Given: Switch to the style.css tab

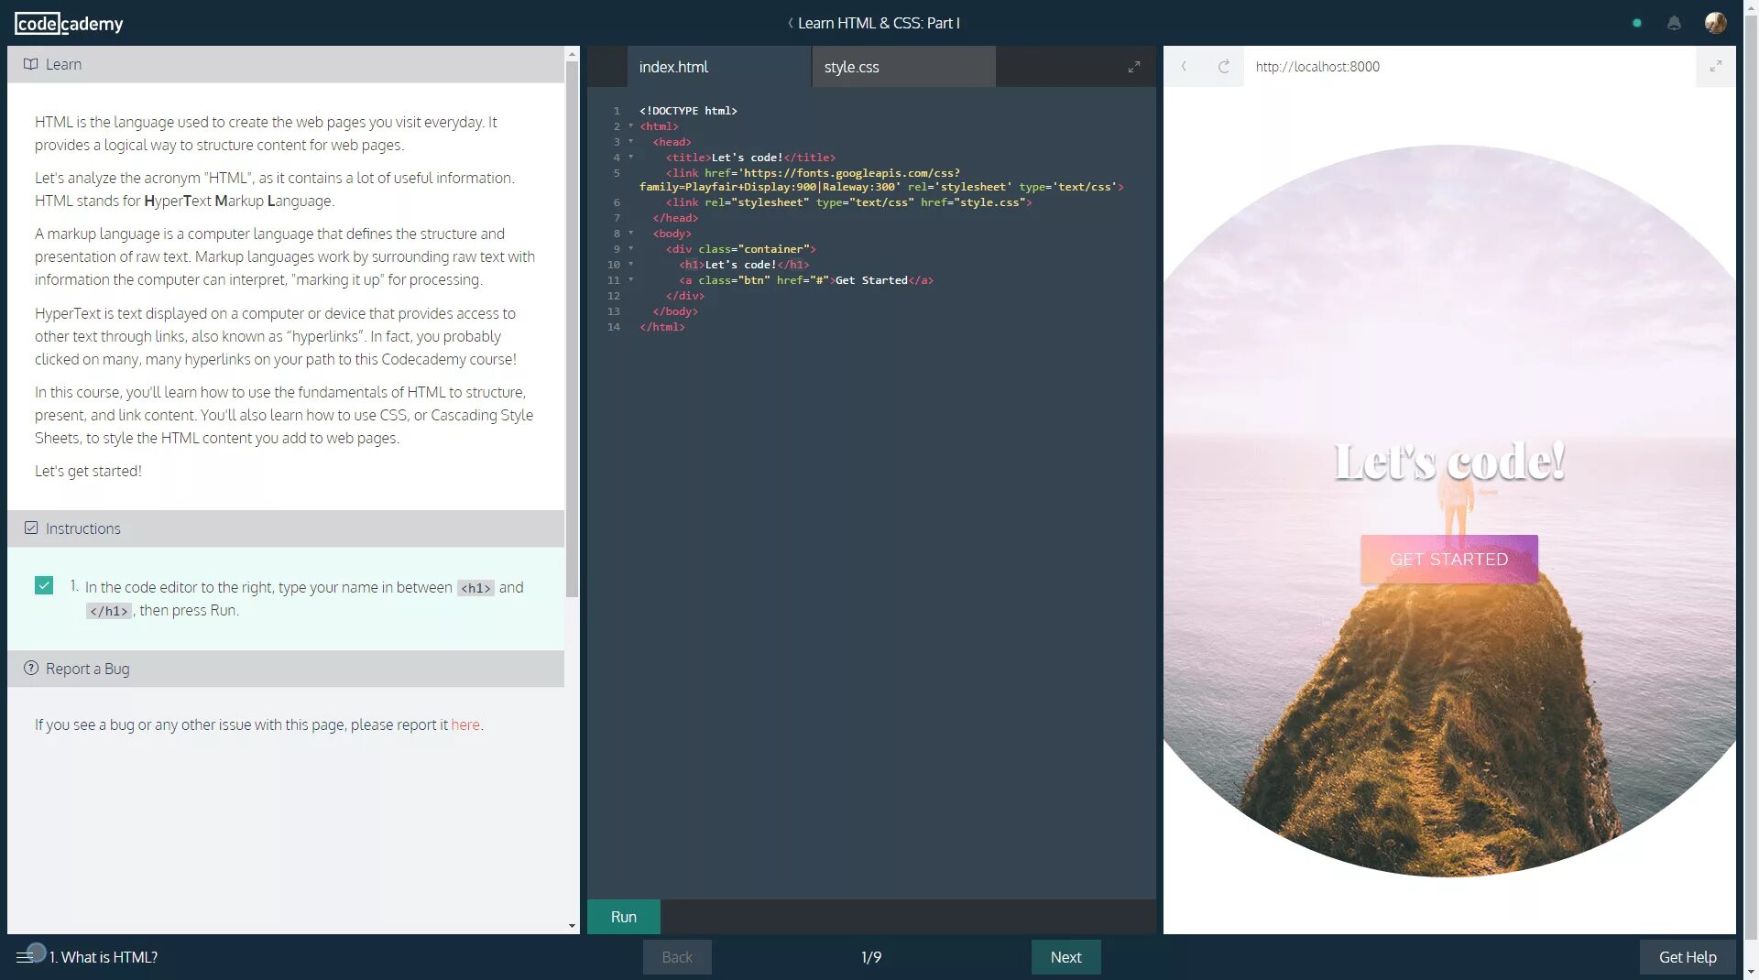Looking at the screenshot, I should [851, 66].
